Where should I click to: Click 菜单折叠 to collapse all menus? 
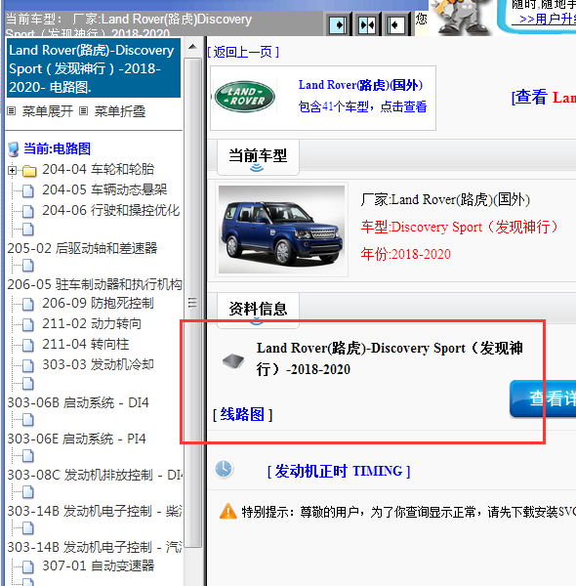tap(120, 111)
